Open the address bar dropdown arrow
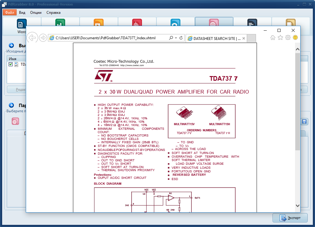Screen dimensions: 315x227 [x=176, y=38]
